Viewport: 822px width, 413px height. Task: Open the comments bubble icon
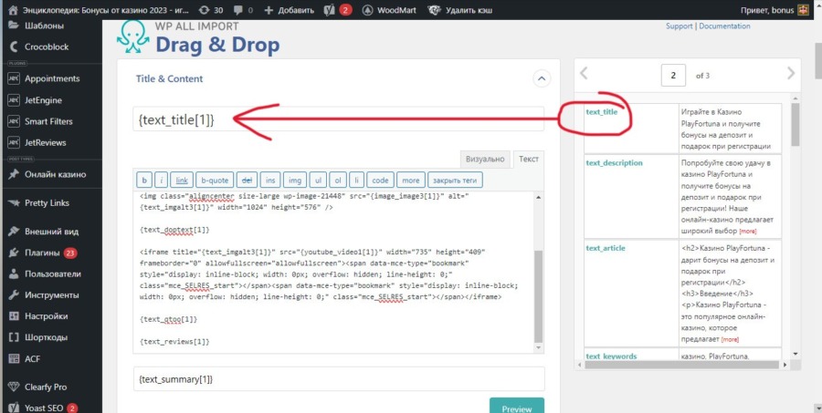coord(238,10)
